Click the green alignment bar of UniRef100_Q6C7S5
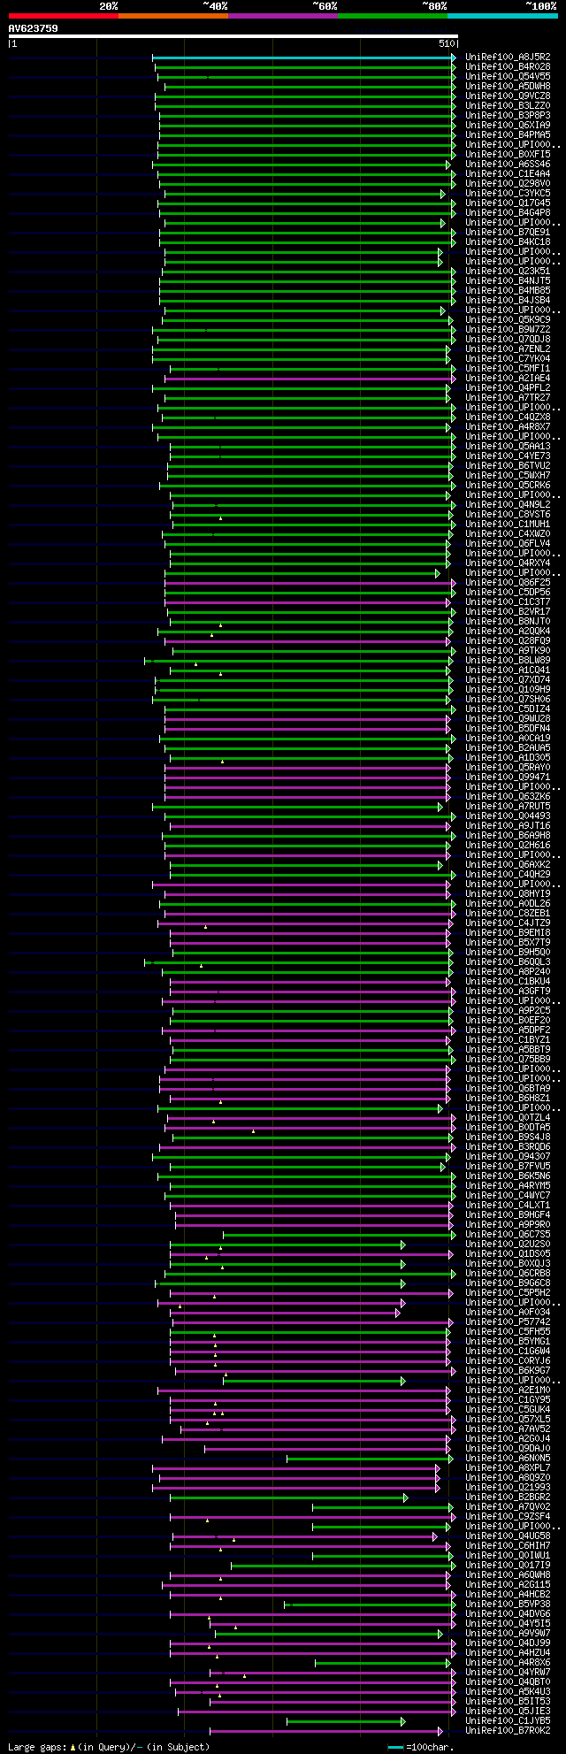 (338, 1234)
